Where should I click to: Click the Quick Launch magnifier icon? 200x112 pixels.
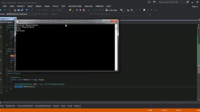click(x=187, y=2)
